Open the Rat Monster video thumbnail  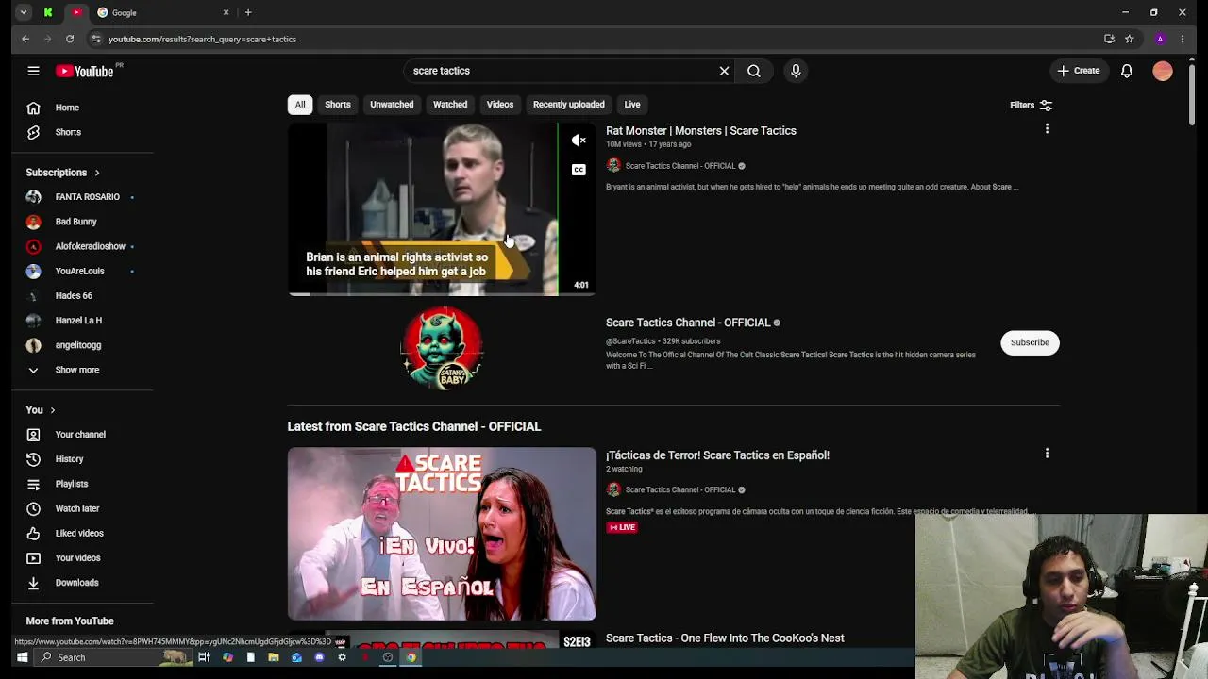tap(442, 209)
